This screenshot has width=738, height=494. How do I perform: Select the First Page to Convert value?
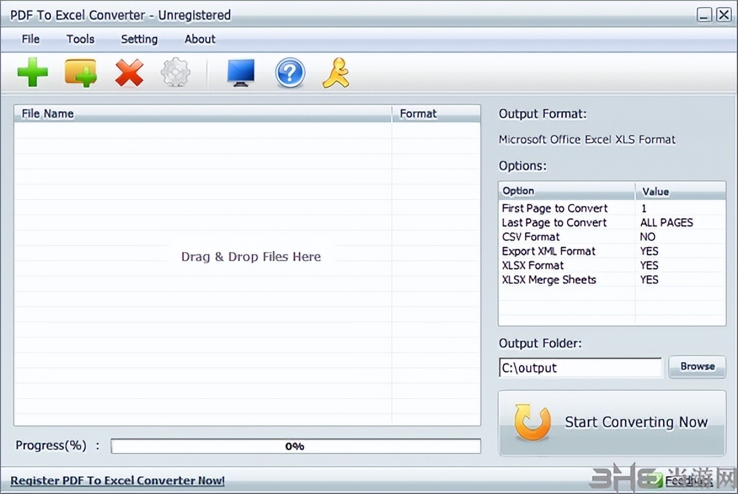pos(644,208)
